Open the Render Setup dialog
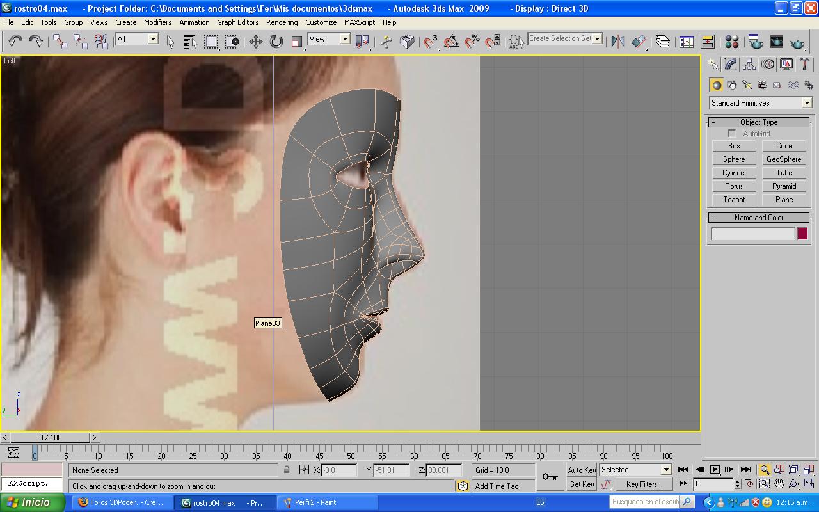 [756, 42]
